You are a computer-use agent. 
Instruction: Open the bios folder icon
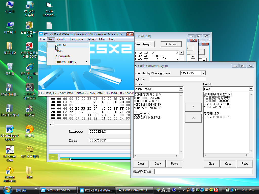(29, 173)
